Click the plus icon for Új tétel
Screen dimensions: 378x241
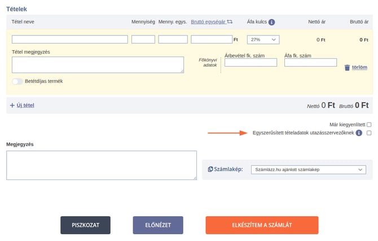[x=12, y=106]
